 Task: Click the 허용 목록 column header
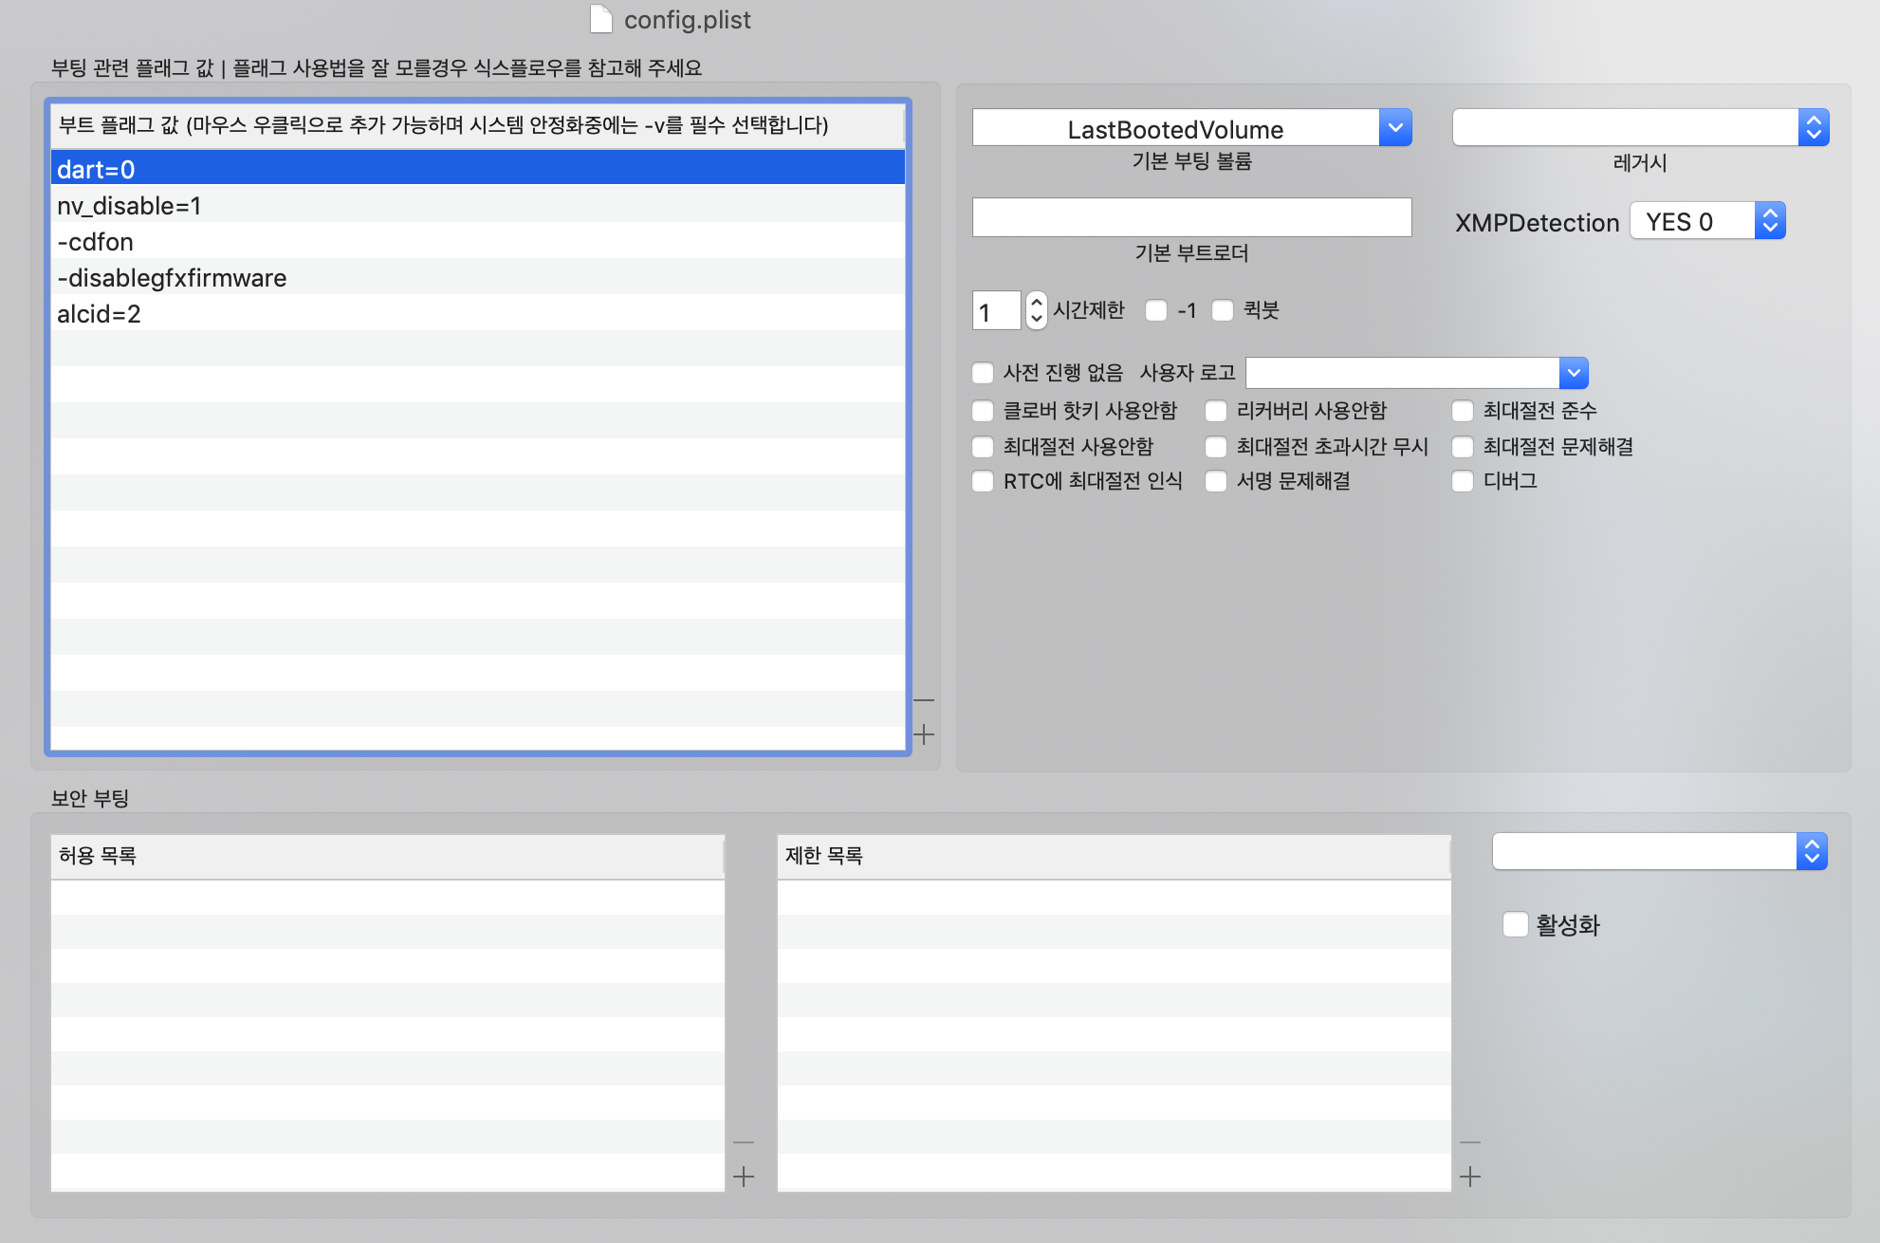pyautogui.click(x=387, y=856)
